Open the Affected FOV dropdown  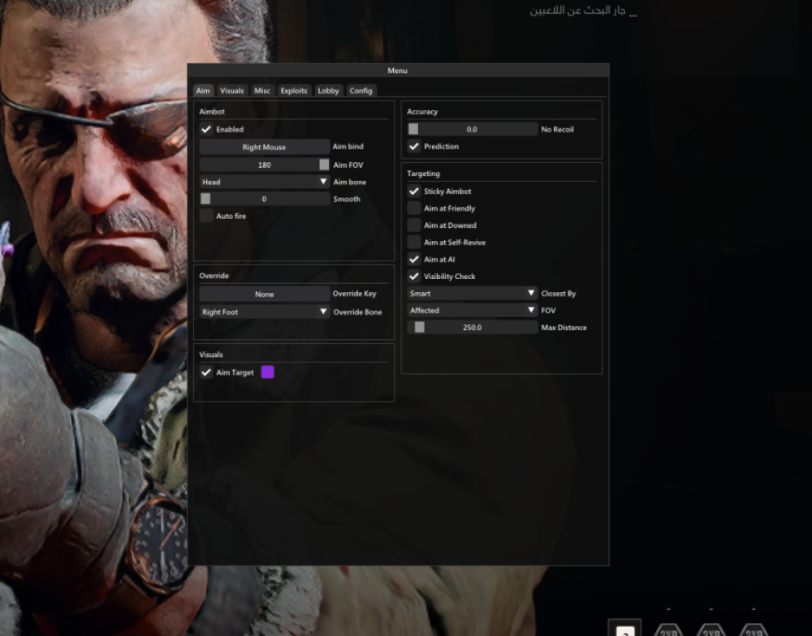coord(473,311)
